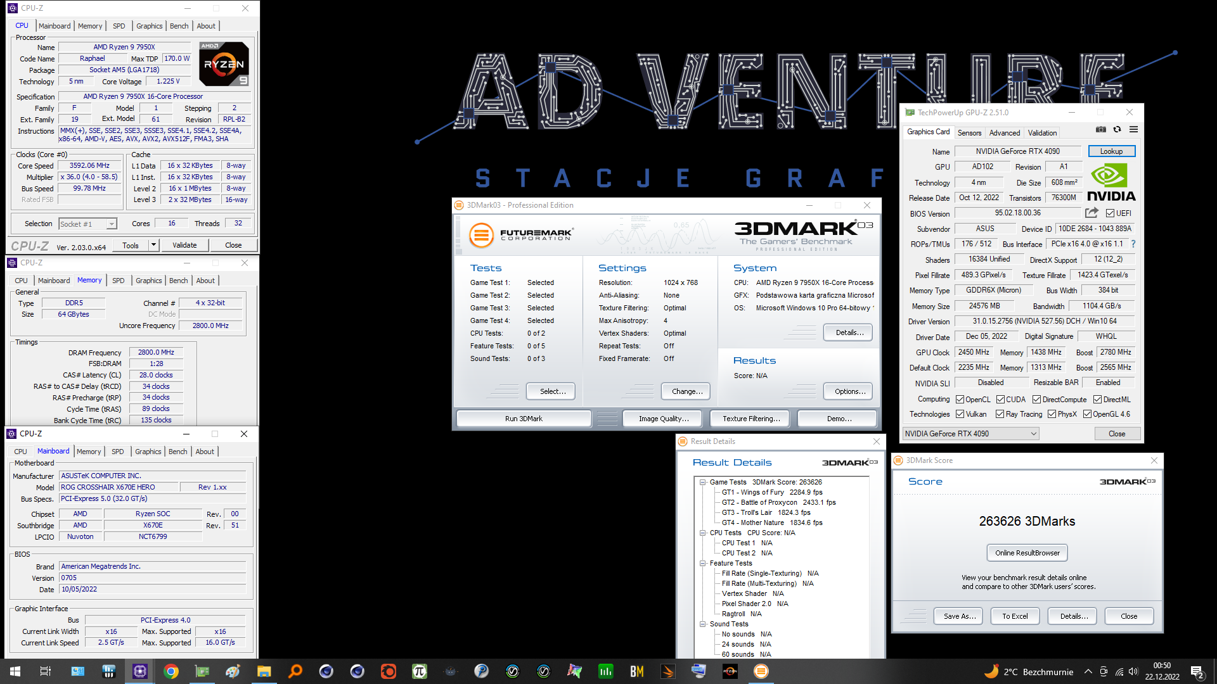The width and height of the screenshot is (1217, 684).
Task: Click Run 3DMark button
Action: 524,419
